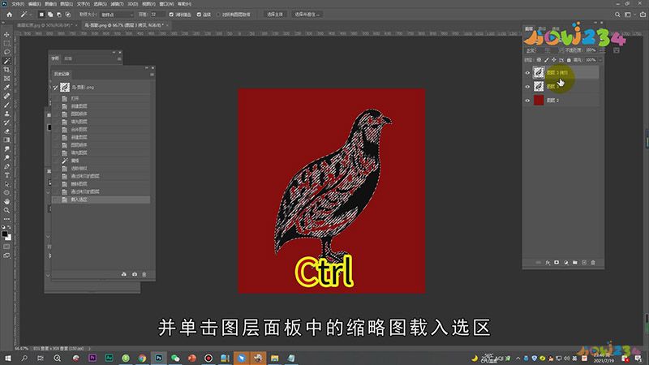The image size is (649, 365).
Task: Click the foreground color swatch
Action: (x=5, y=234)
